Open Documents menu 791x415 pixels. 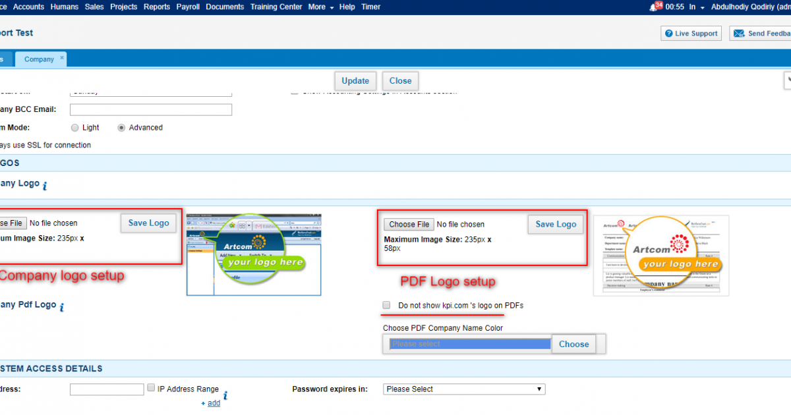click(x=225, y=7)
